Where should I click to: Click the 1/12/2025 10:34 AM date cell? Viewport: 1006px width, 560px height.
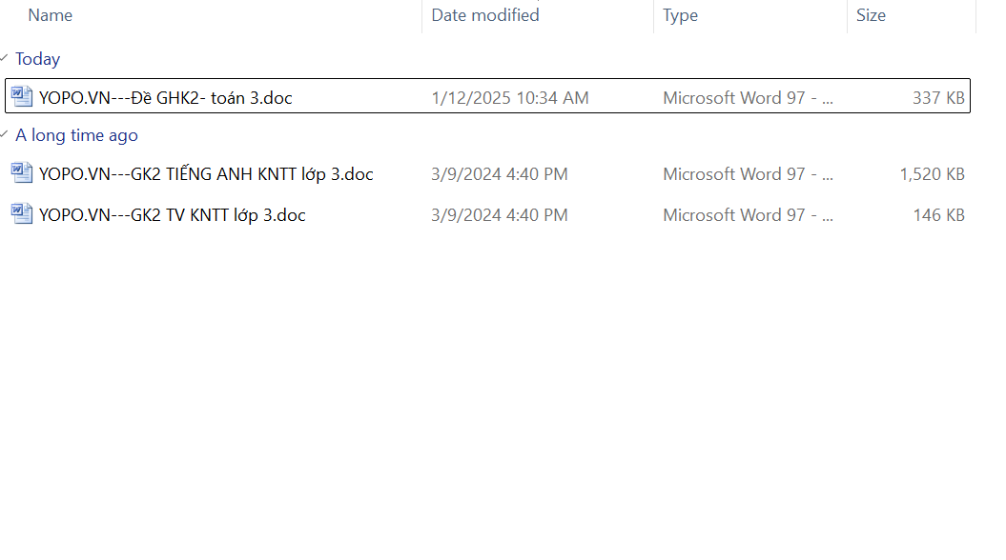click(x=509, y=97)
